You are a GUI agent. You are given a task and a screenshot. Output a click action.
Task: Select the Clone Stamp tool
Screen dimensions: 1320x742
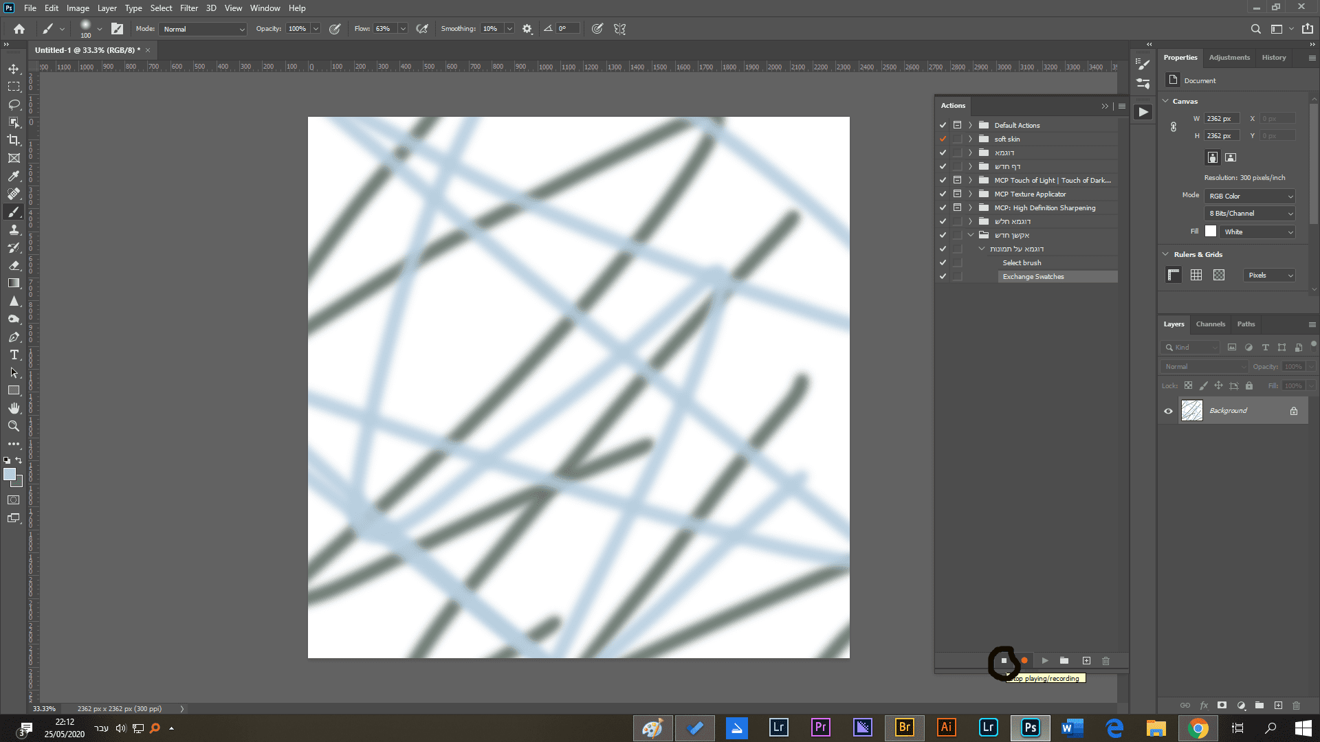[x=14, y=229]
